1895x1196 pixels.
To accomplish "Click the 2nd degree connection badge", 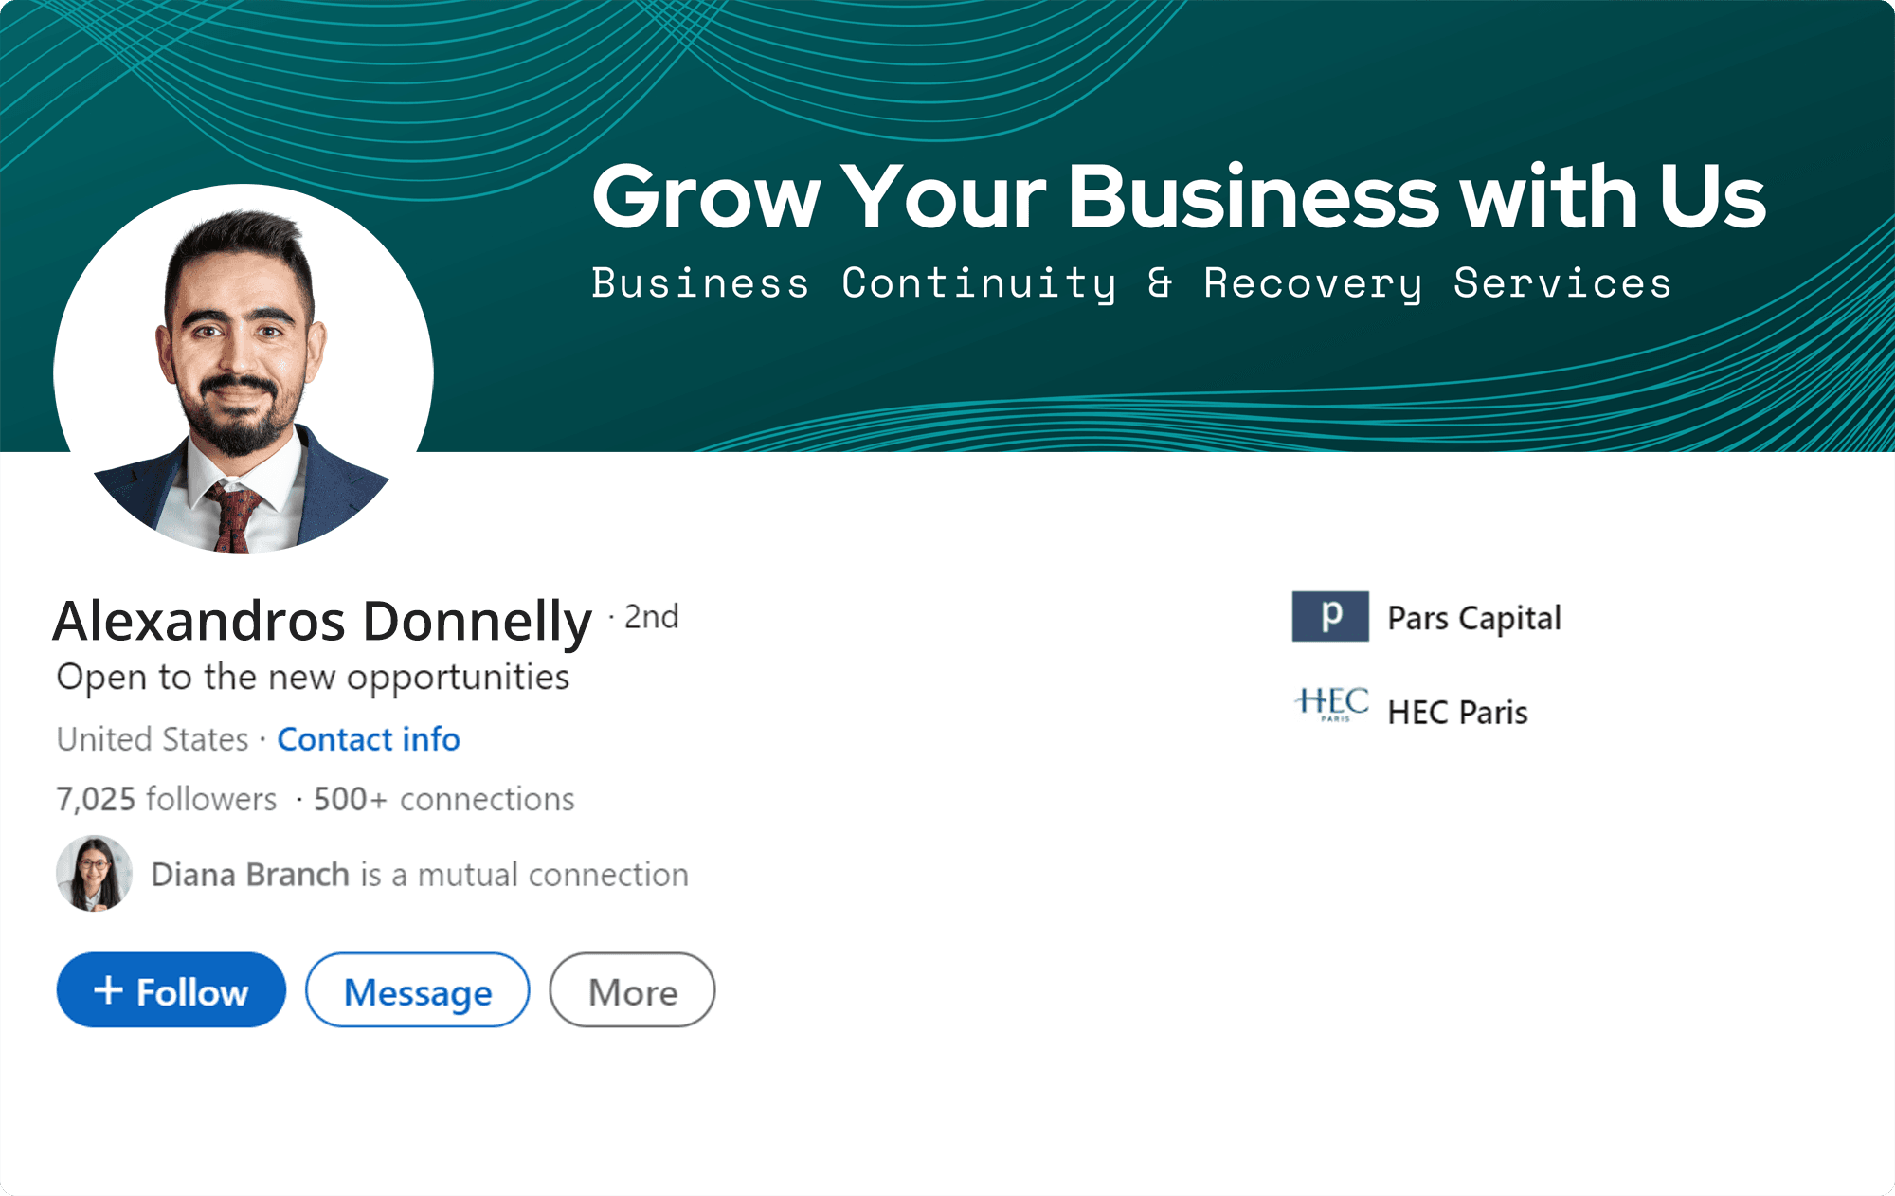I will [652, 617].
